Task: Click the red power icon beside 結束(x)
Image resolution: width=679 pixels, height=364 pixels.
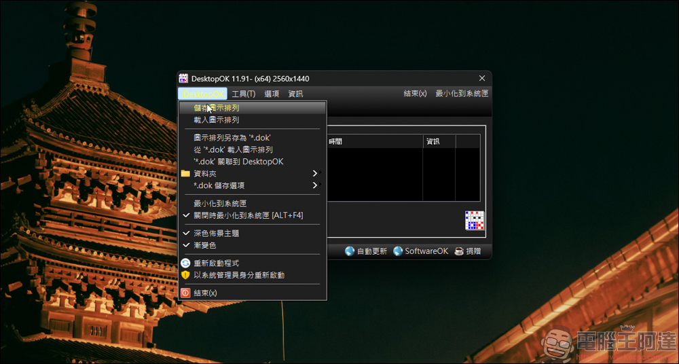Action: [185, 293]
